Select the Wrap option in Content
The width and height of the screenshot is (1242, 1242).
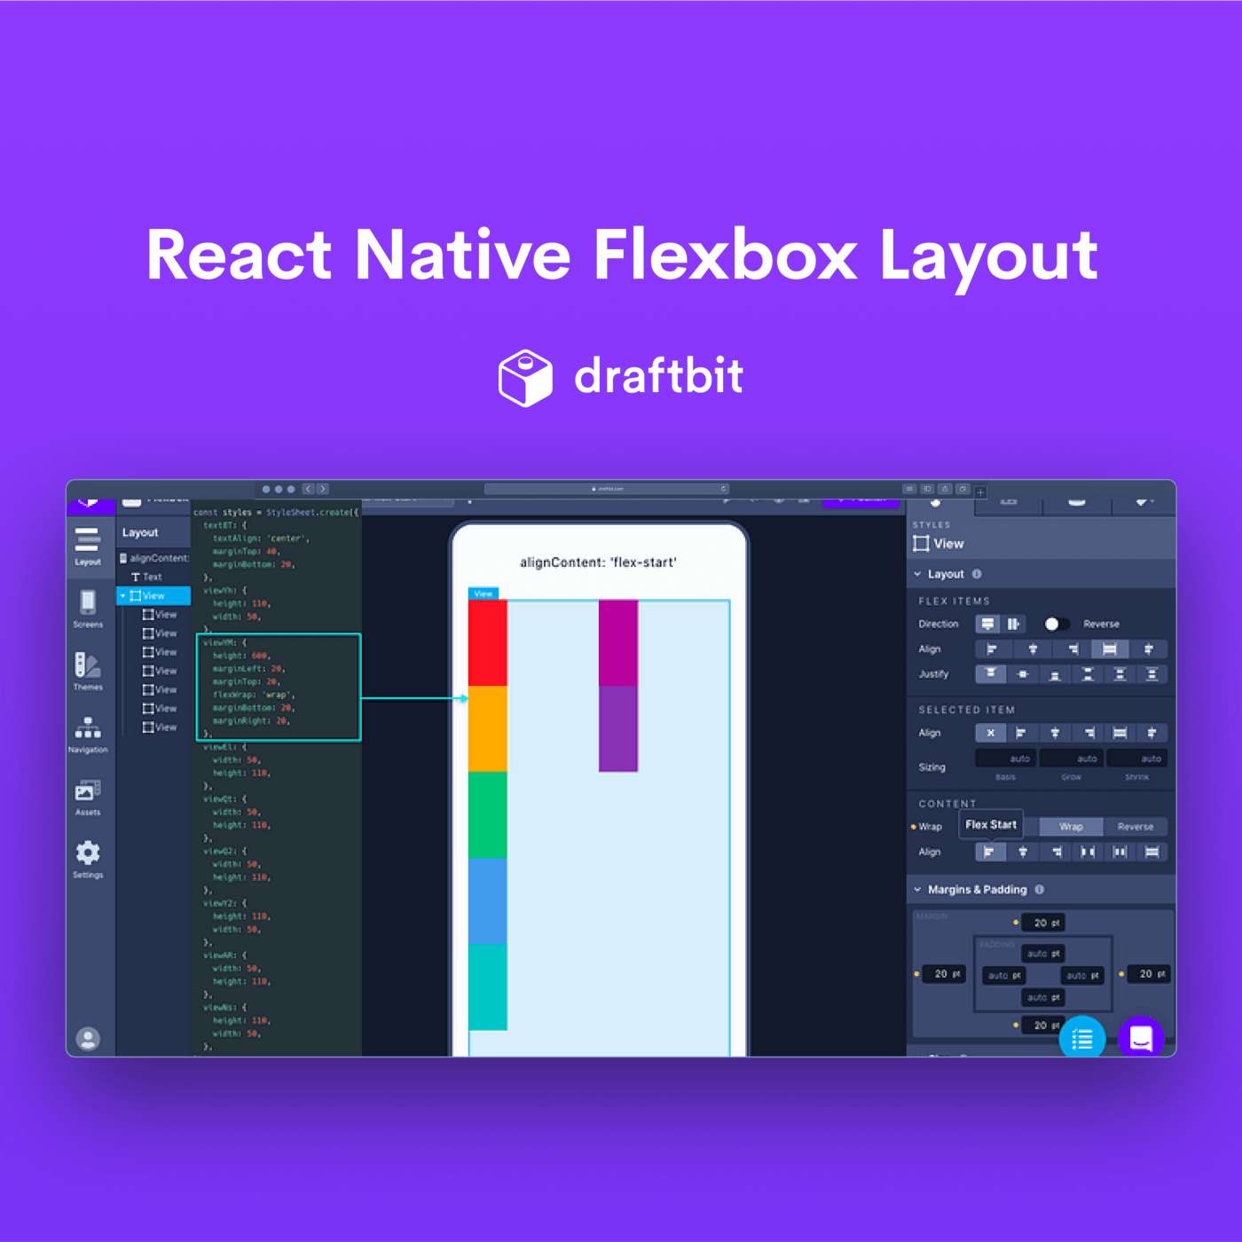1071,827
